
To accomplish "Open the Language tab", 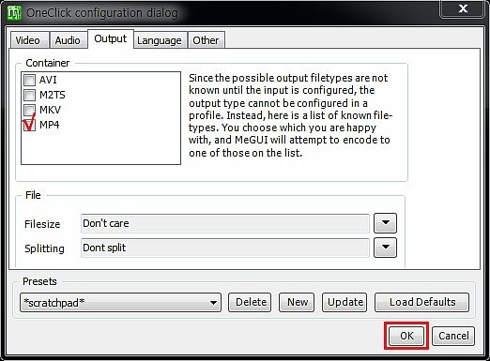I will [160, 40].
